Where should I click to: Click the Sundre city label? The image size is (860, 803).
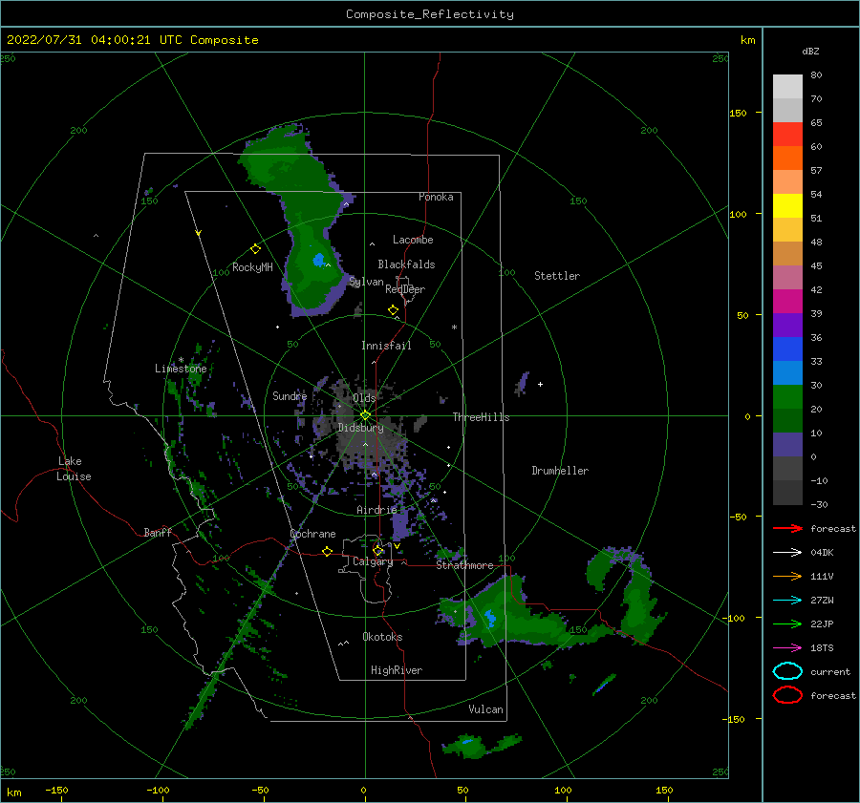[x=290, y=395]
